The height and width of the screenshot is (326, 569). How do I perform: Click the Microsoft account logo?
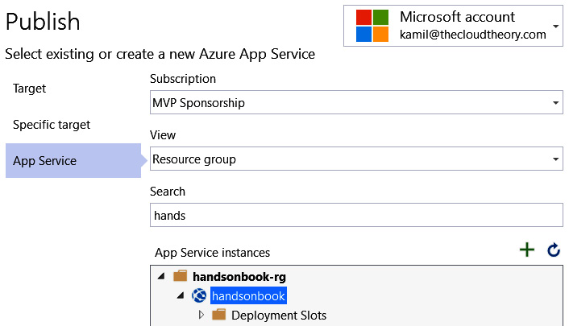click(x=372, y=26)
